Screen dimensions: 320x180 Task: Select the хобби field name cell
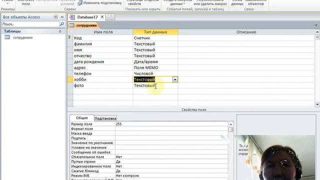(103, 79)
